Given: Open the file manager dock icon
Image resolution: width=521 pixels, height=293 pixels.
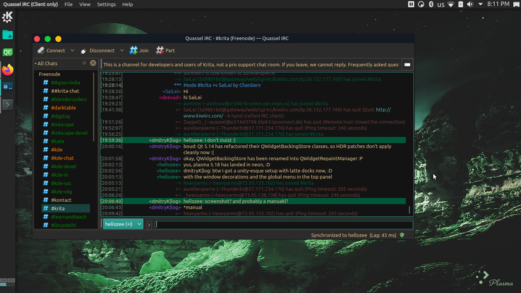Looking at the screenshot, I should coord(8,35).
